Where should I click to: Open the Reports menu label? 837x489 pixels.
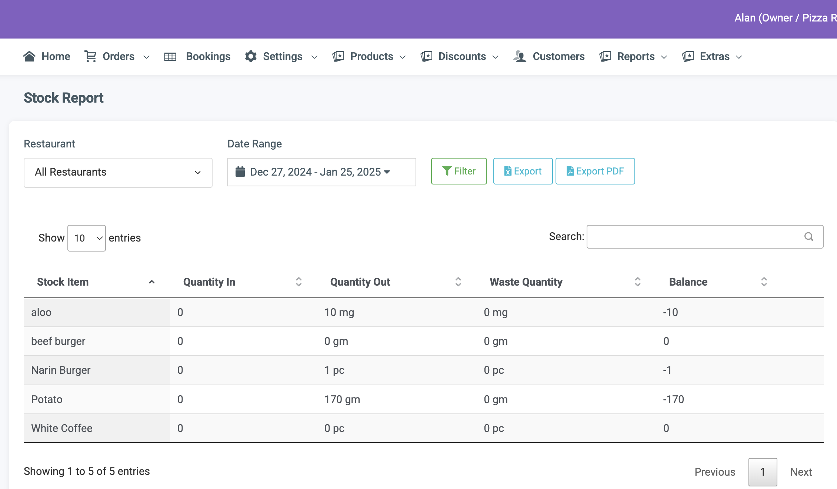(x=636, y=56)
